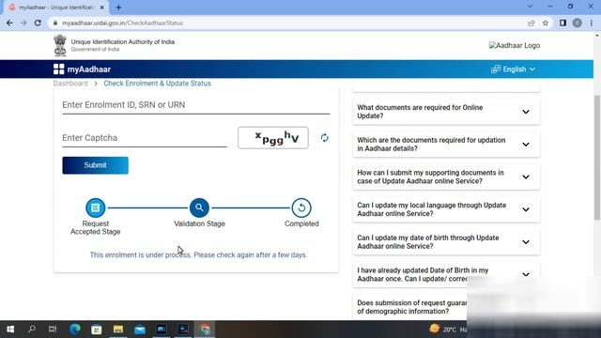This screenshot has height=338, width=601.
Task: Click the Completed stage circular icon
Action: click(x=301, y=207)
